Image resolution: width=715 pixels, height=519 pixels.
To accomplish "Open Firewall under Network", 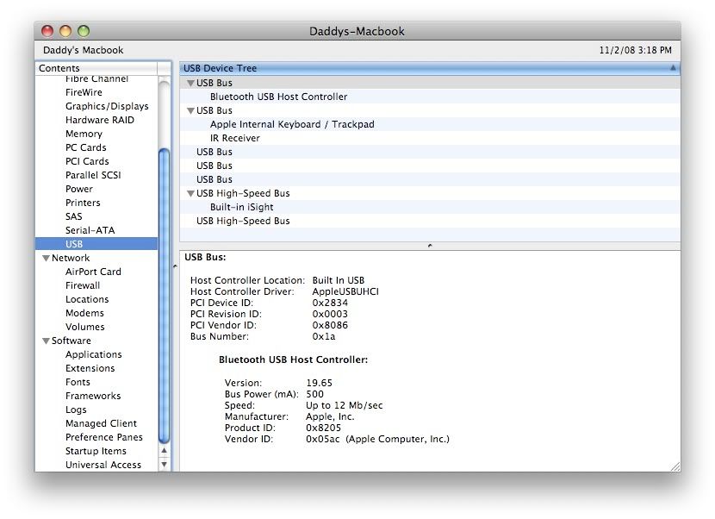I will point(83,285).
